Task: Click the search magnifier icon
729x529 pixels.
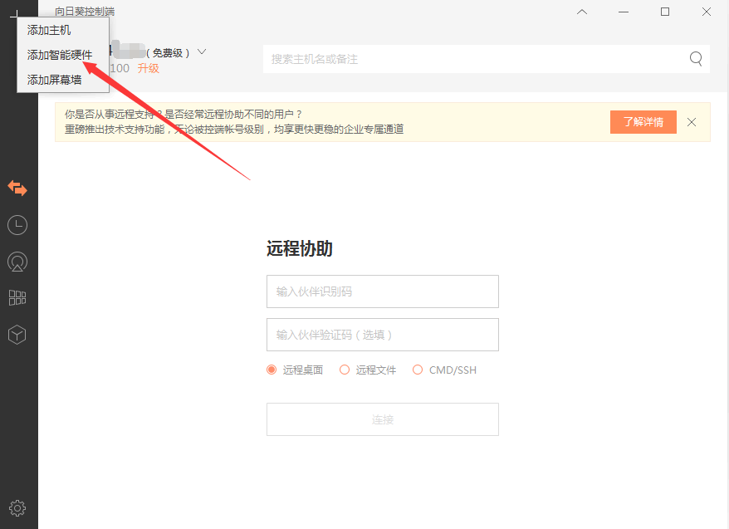Action: 696,59
